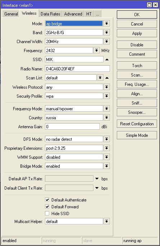
Task: Enable the Hide SSID checkbox
Action: [47, 213]
